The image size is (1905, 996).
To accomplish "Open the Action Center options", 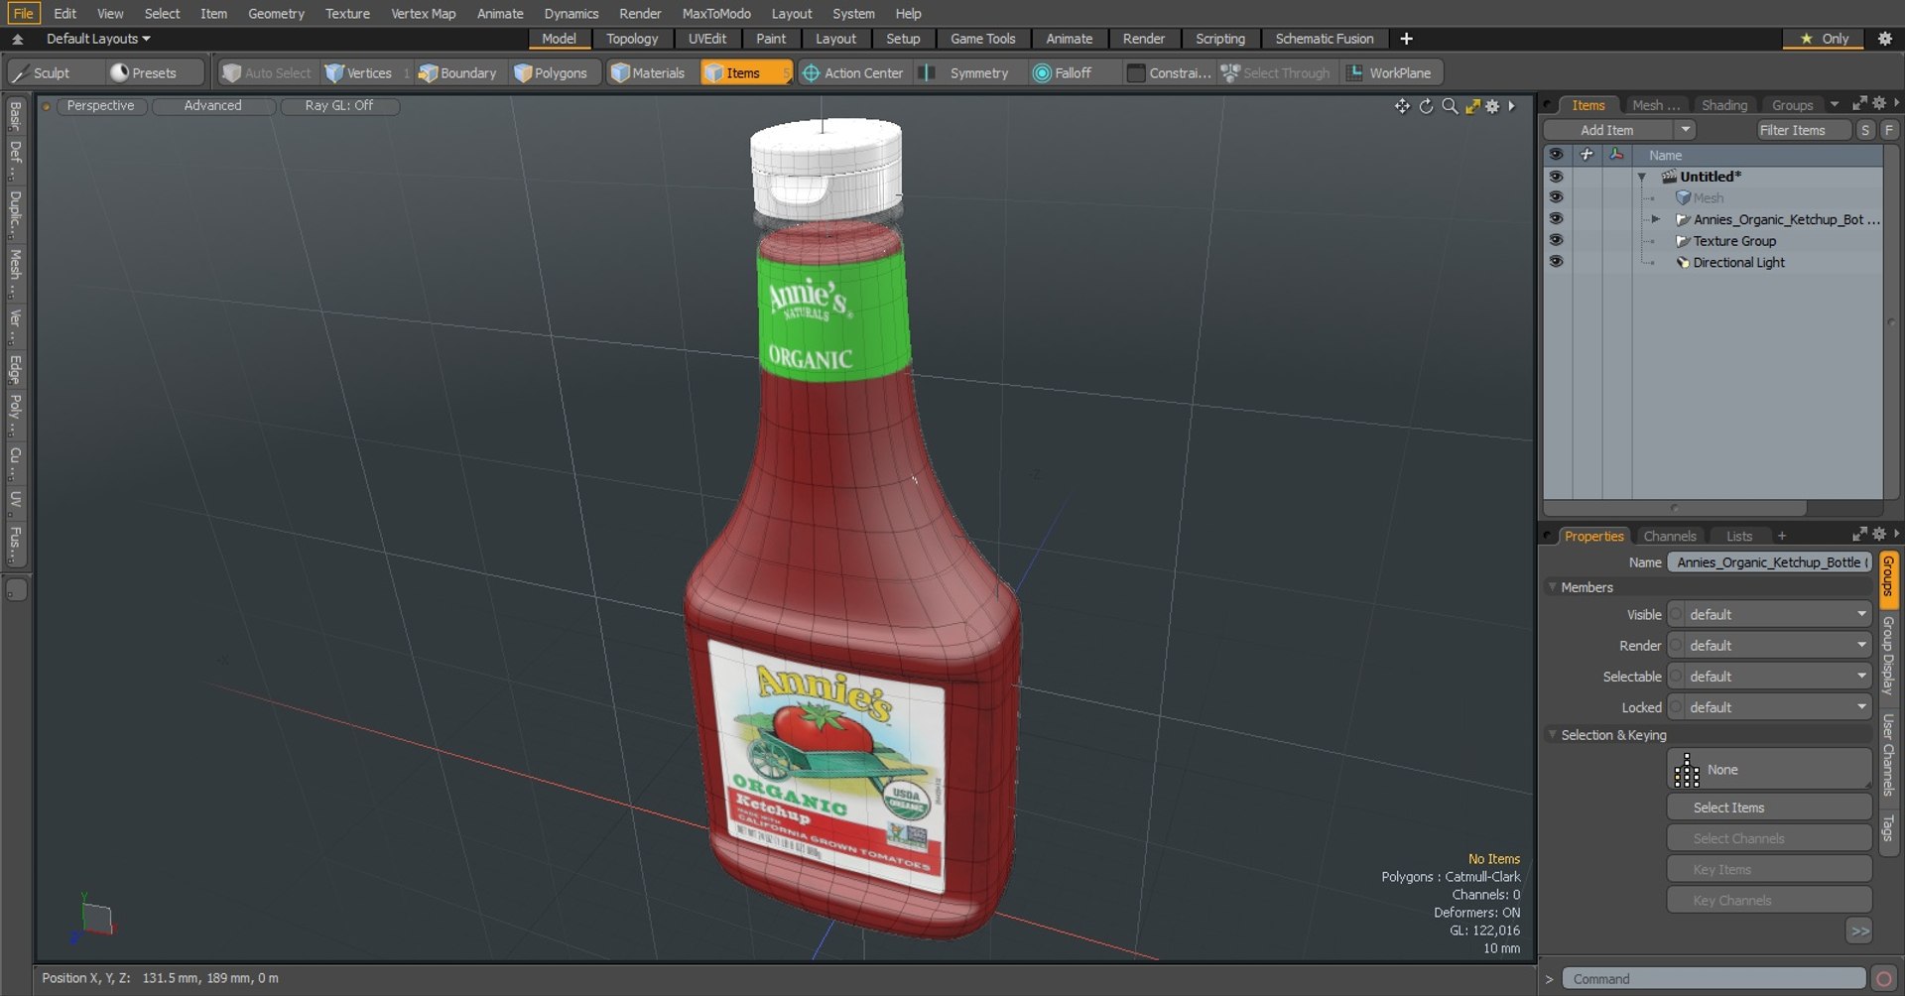I will tap(854, 72).
